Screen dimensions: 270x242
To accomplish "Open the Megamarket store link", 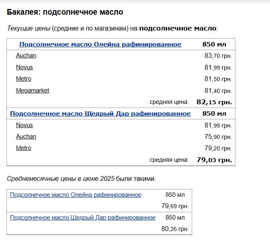I will click(33, 90).
